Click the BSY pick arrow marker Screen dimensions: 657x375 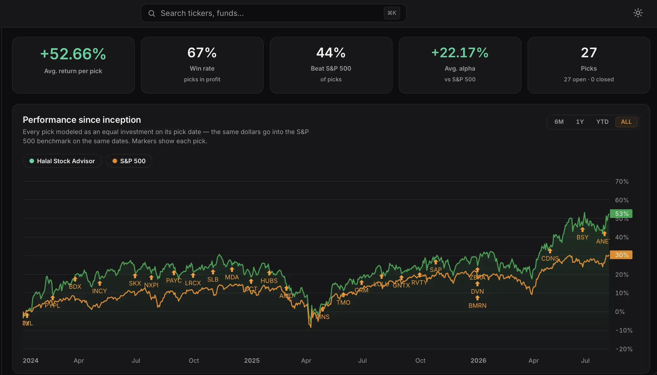(582, 229)
